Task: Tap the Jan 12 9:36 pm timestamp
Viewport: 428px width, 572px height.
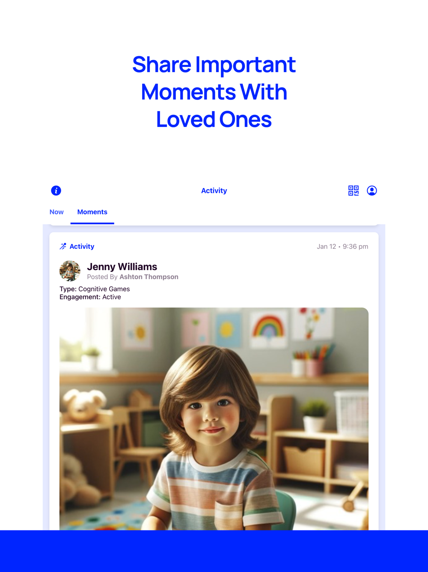Action: pos(342,247)
